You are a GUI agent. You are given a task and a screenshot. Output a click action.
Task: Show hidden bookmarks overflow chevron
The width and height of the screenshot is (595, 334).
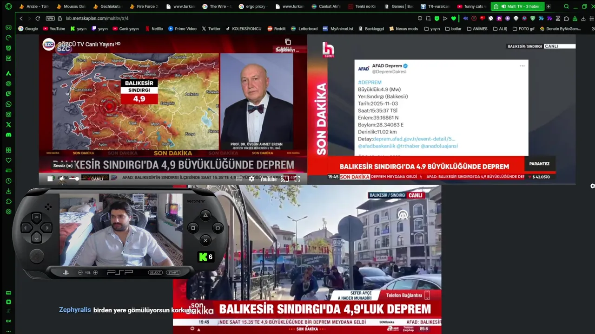pyautogui.click(x=592, y=29)
